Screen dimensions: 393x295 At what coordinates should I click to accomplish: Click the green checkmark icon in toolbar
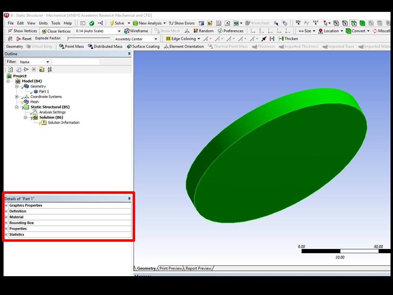92,23
